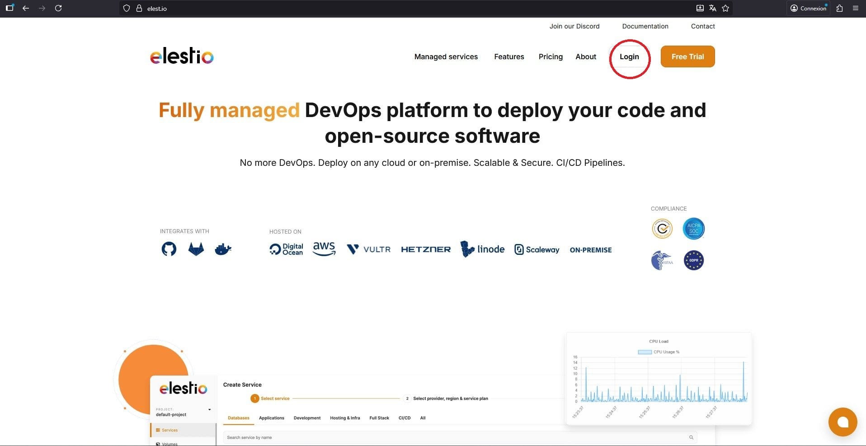The width and height of the screenshot is (866, 446).
Task: Open the Features navigation item
Action: coord(509,56)
